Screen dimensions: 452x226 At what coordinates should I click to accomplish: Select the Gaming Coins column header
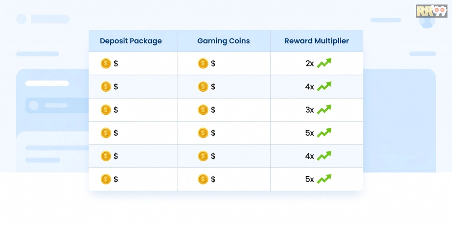(224, 41)
